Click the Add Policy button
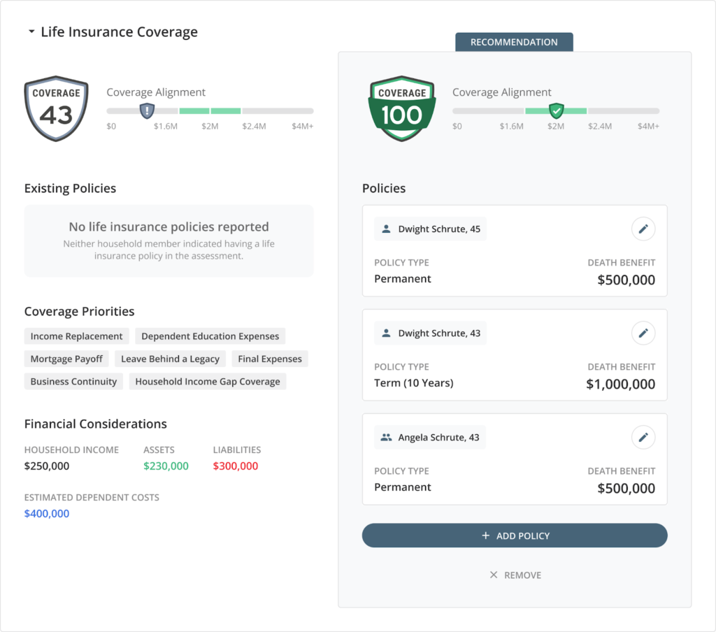The image size is (716, 632). [x=515, y=536]
